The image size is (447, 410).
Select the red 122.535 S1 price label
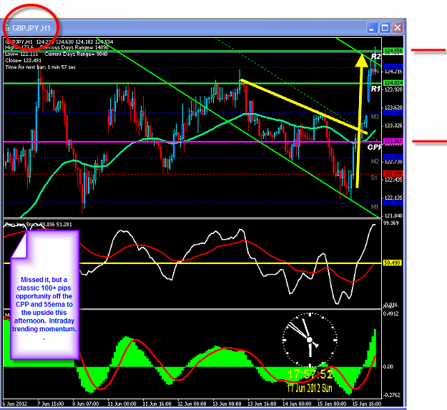click(x=393, y=174)
